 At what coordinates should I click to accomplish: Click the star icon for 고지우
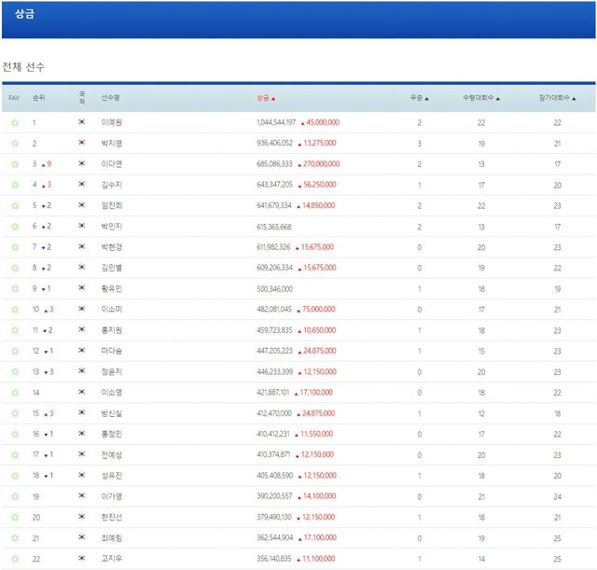pyautogui.click(x=14, y=559)
